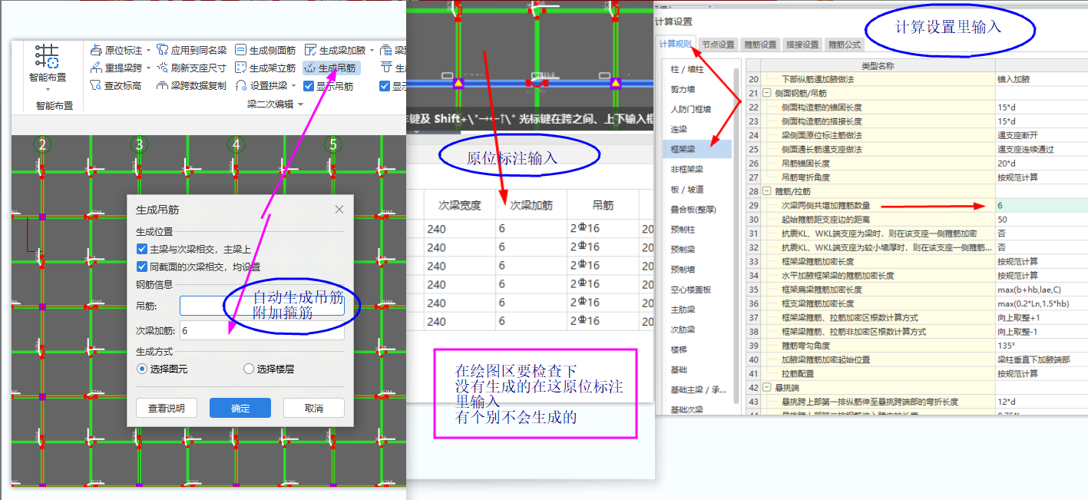The image size is (1088, 500).
Task: Open the 生成梁加腋 dropdown arrow
Action: (x=372, y=51)
